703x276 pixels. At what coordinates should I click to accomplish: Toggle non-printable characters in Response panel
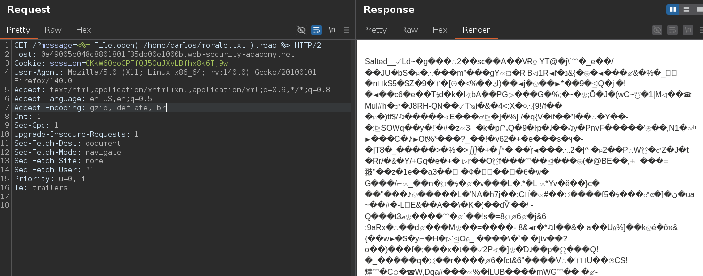tap(657, 30)
